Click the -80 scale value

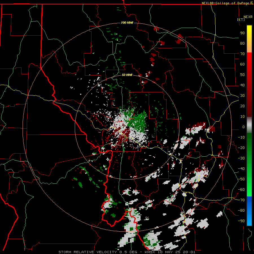pyautogui.click(x=241, y=211)
